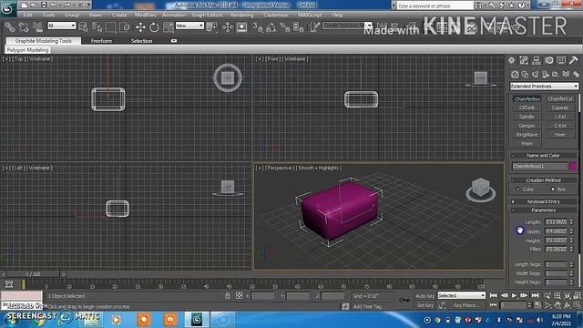583x328 pixels.
Task: Open the Create command panel tab
Action: click(x=512, y=60)
